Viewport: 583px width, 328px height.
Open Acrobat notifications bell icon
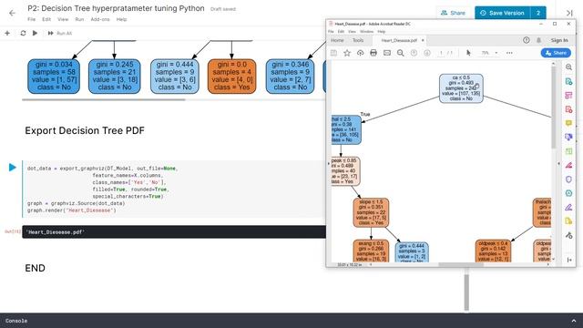538,40
